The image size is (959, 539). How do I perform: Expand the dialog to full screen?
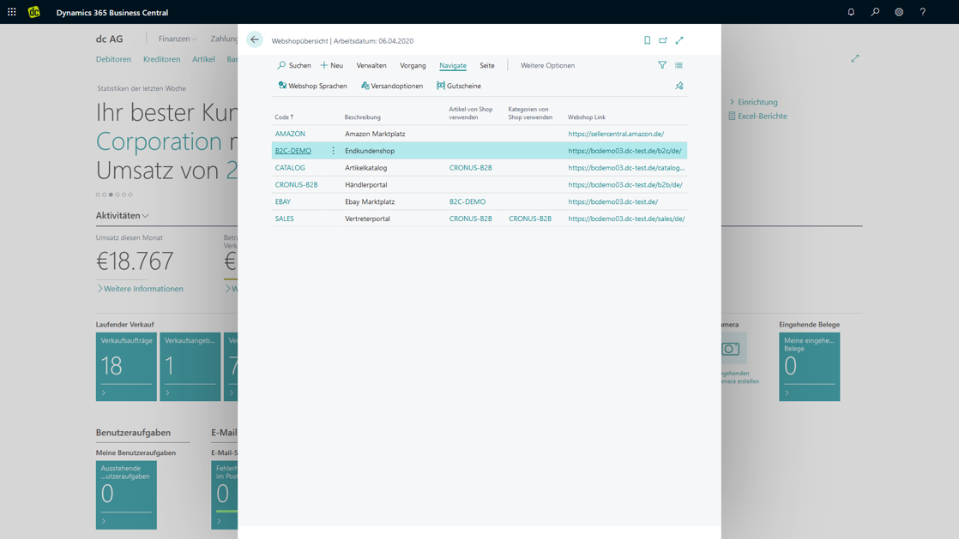point(679,40)
